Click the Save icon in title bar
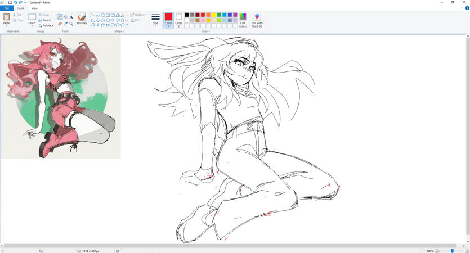This screenshot has height=253, width=470. (x=10, y=2)
